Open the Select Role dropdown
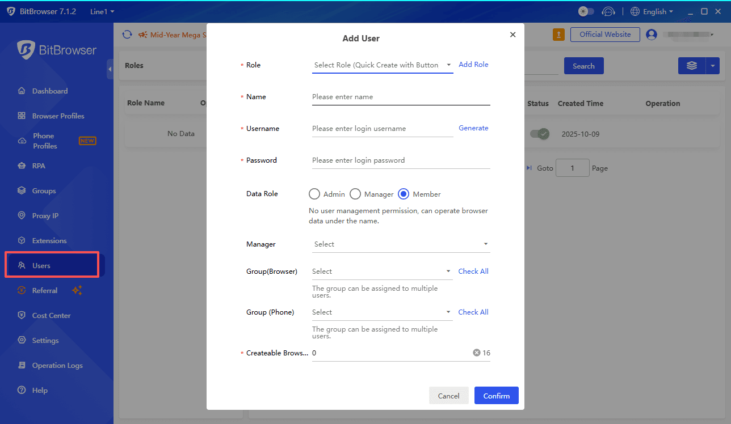The height and width of the screenshot is (424, 731). point(383,65)
